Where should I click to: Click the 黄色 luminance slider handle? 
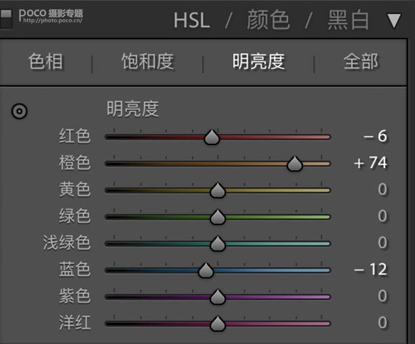pos(217,190)
